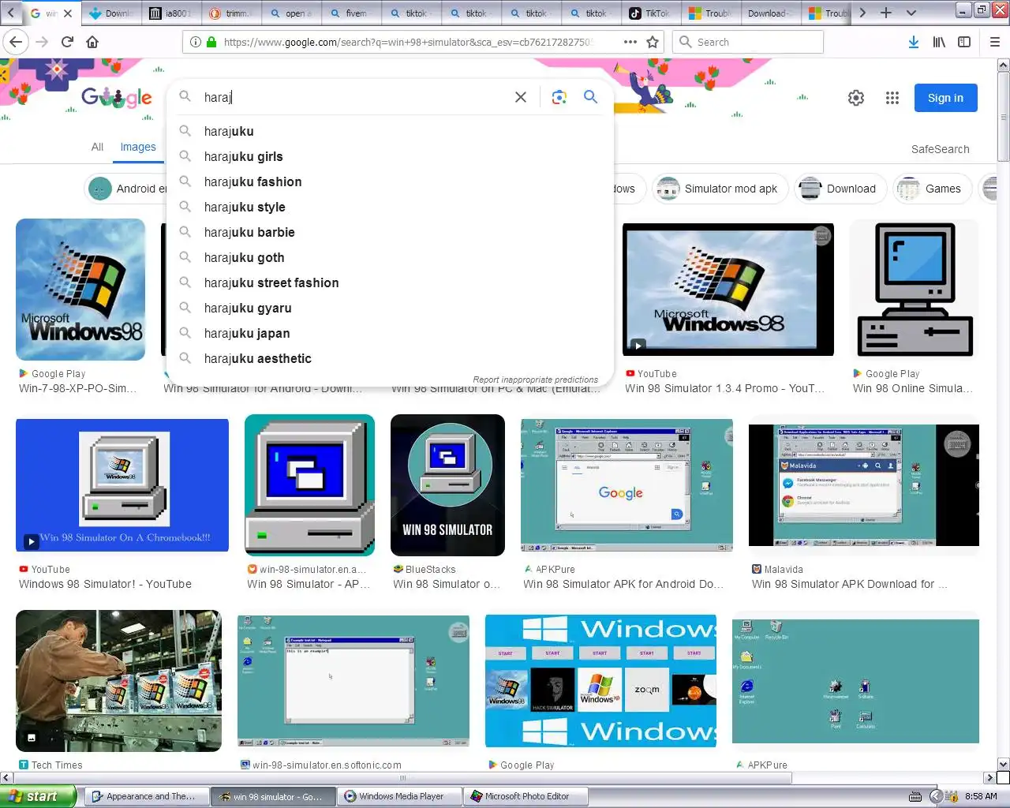Viewport: 1010px width, 808px height.
Task: Click horizontal scrollbar right arrow
Action: point(989,777)
